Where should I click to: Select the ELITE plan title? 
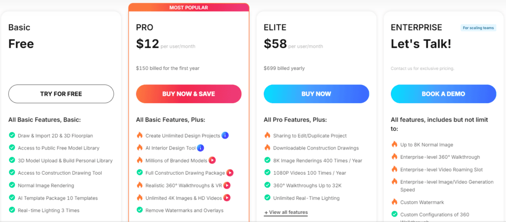click(x=275, y=28)
